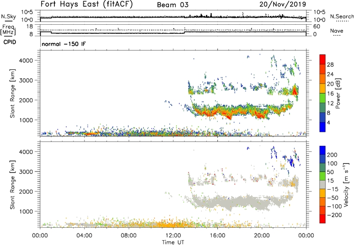The width and height of the screenshot is (354, 245).
Task: Click 'Slant Range [km]' label of power panel
Action: [x=12, y=93]
